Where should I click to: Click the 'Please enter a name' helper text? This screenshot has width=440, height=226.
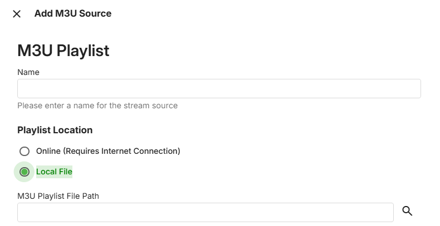[97, 106]
